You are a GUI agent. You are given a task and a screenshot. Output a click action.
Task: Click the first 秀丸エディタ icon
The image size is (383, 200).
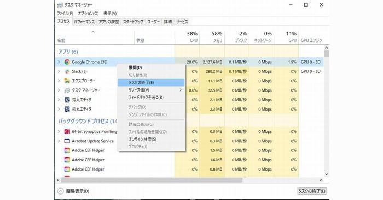[67, 100]
